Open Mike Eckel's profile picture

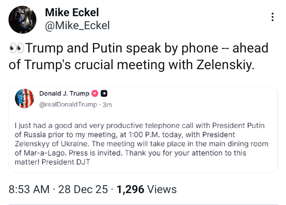[x=22, y=20]
